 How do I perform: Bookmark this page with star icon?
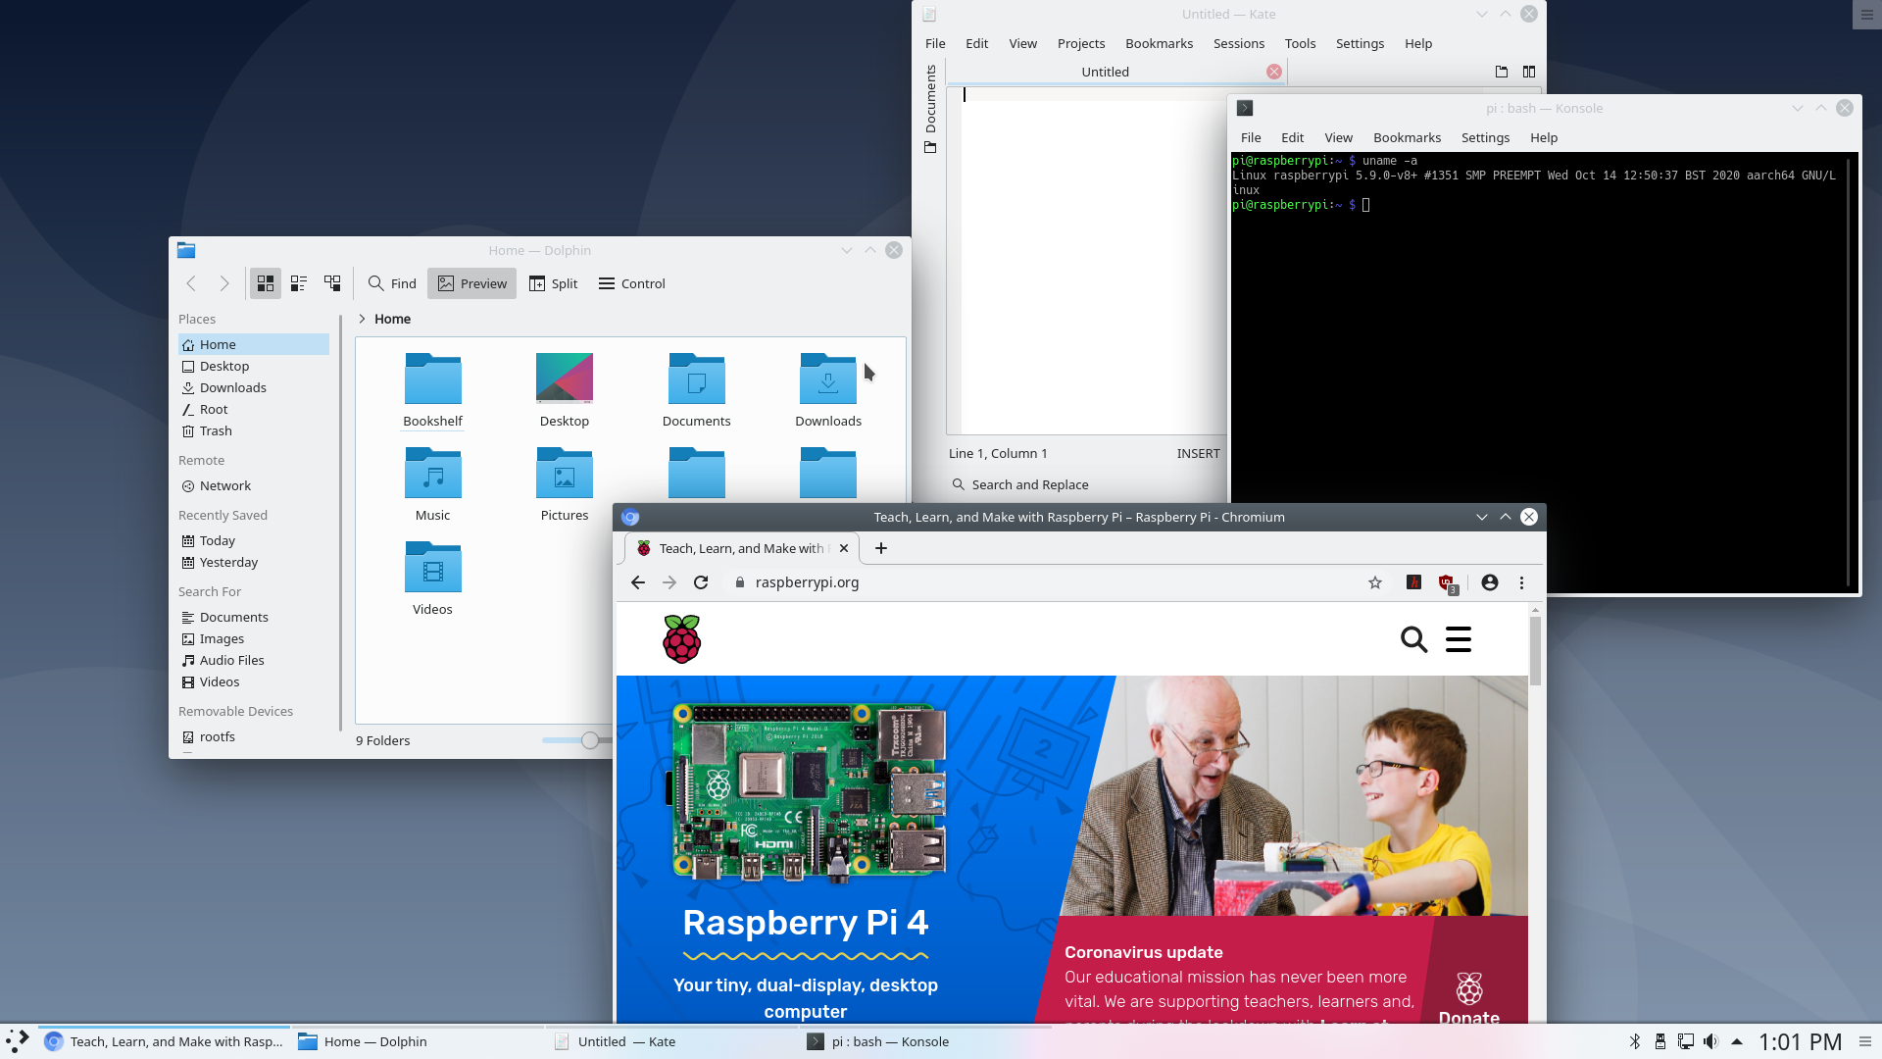[x=1375, y=582]
